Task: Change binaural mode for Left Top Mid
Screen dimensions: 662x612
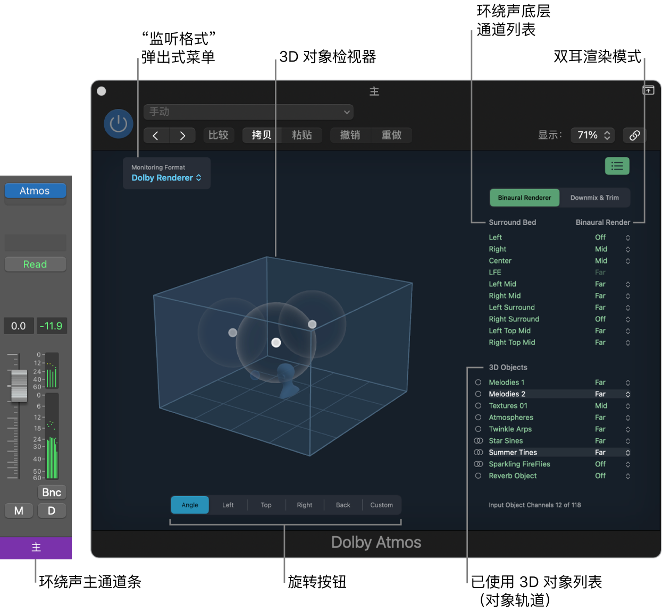Action: click(612, 331)
